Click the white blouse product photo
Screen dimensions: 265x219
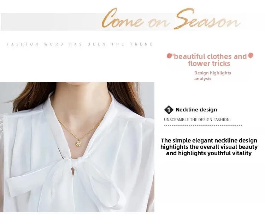77,147
